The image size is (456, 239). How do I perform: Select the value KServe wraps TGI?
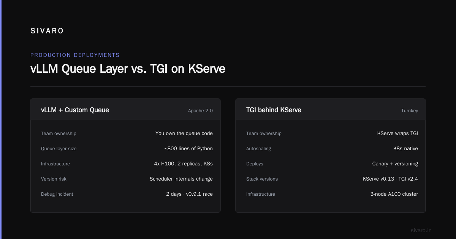397,134
